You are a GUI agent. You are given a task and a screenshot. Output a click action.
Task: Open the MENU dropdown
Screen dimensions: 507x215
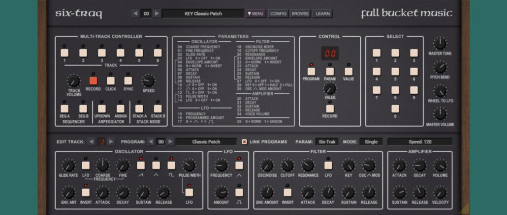point(255,14)
